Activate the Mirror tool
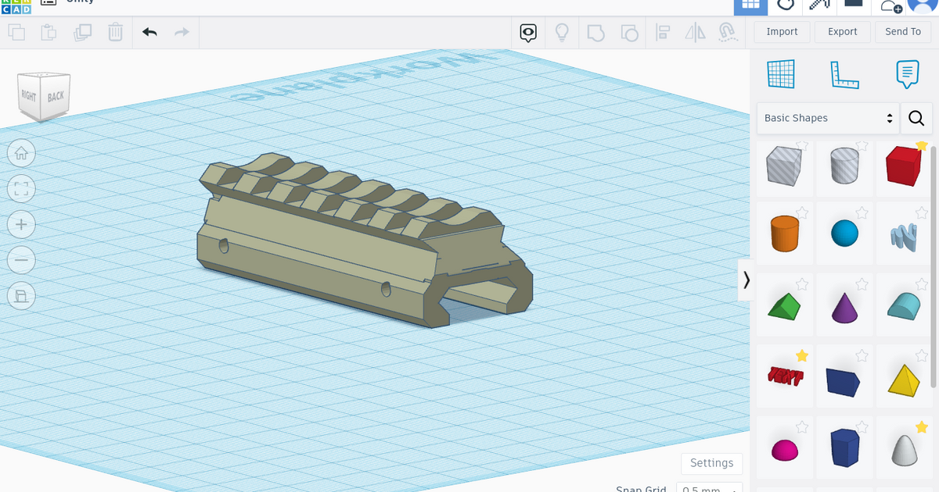939x492 pixels. click(x=696, y=32)
